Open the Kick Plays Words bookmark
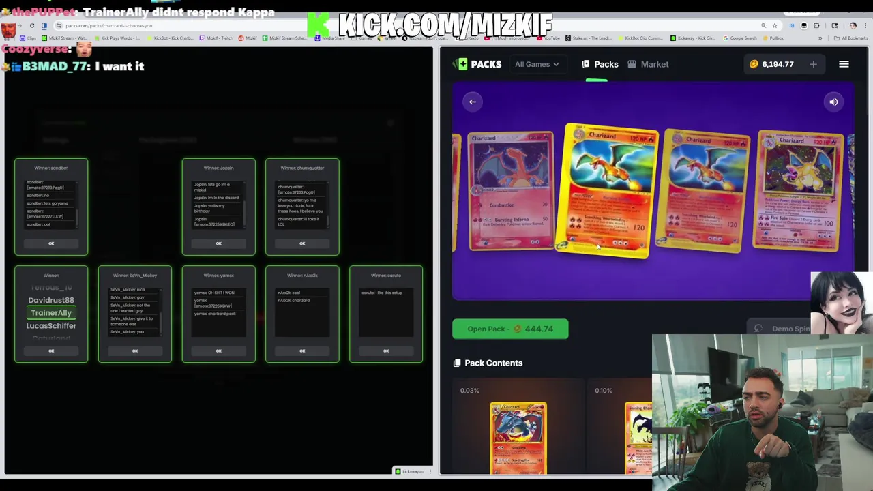The width and height of the screenshot is (873, 491). [117, 38]
